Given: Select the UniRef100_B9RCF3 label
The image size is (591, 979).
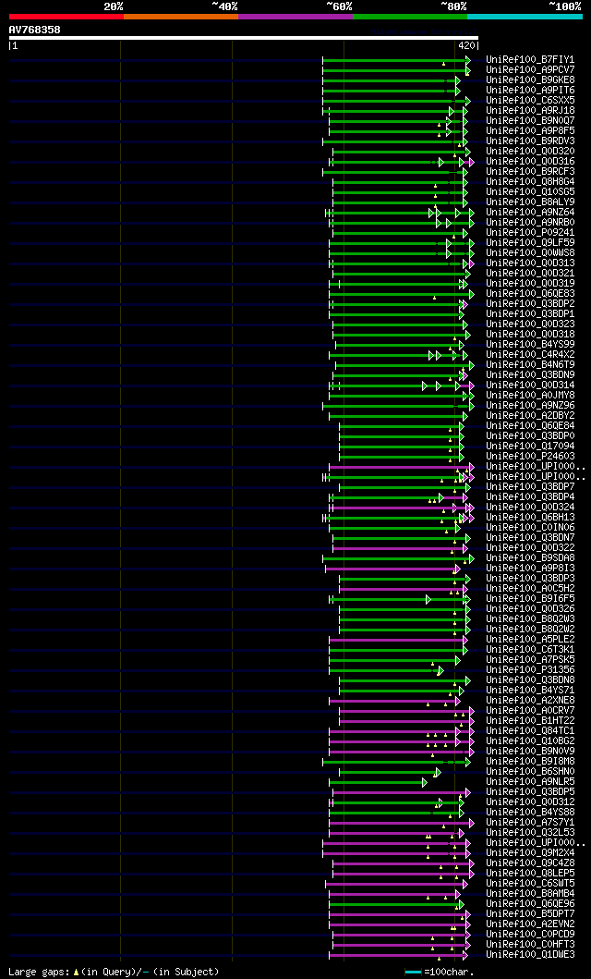Looking at the screenshot, I should point(530,172).
